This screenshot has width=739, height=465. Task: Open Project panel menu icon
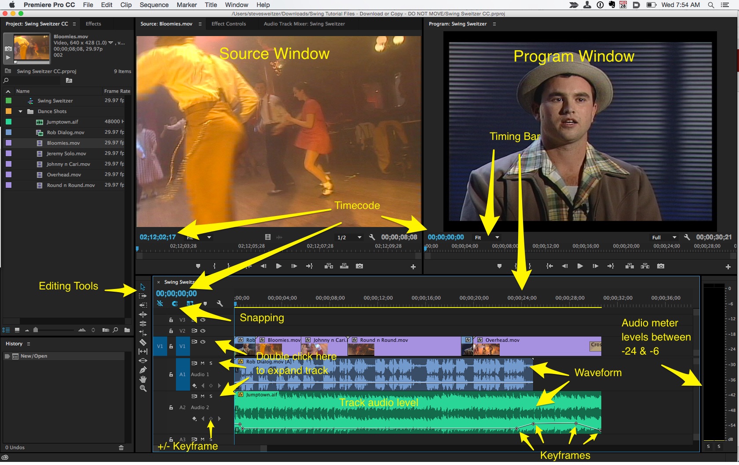tap(74, 24)
